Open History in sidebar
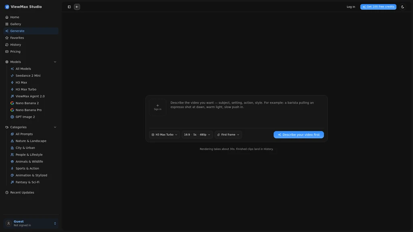This screenshot has width=413, height=232. pyautogui.click(x=31, y=45)
